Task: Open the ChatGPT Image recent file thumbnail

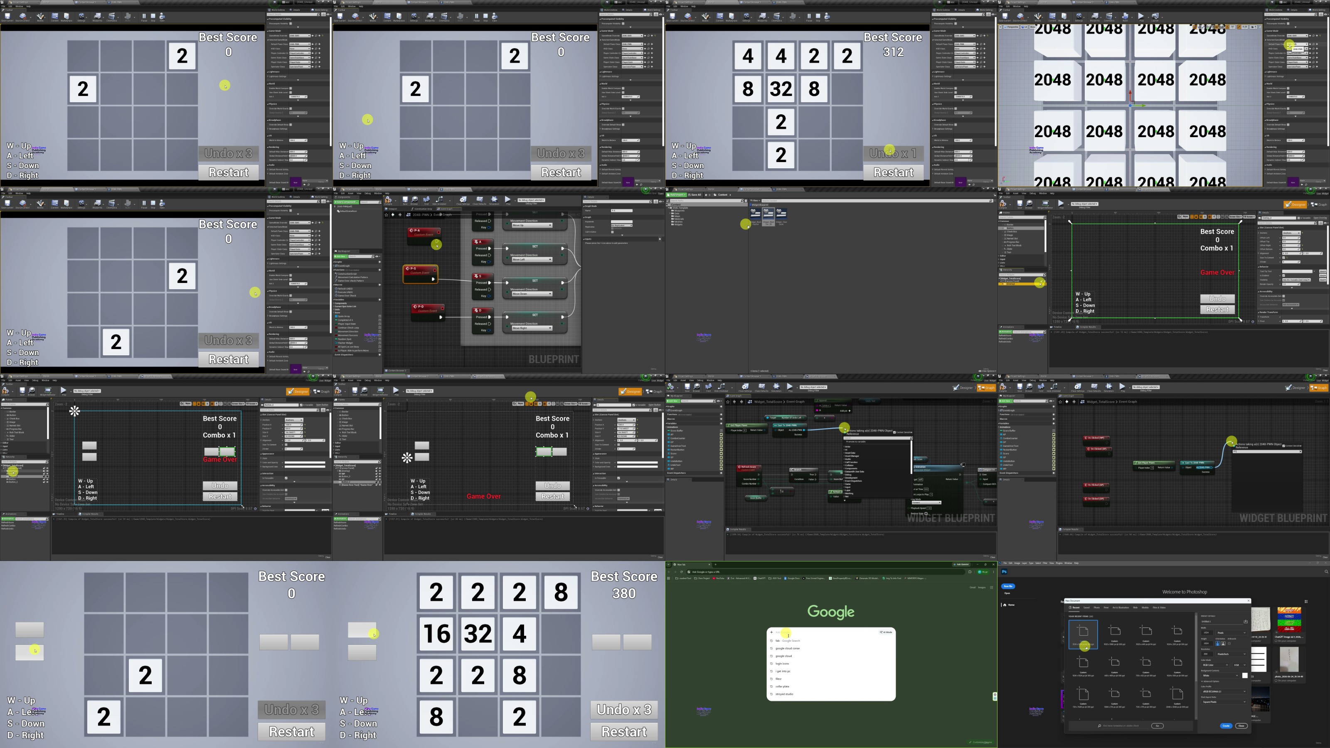Action: 1289,620
